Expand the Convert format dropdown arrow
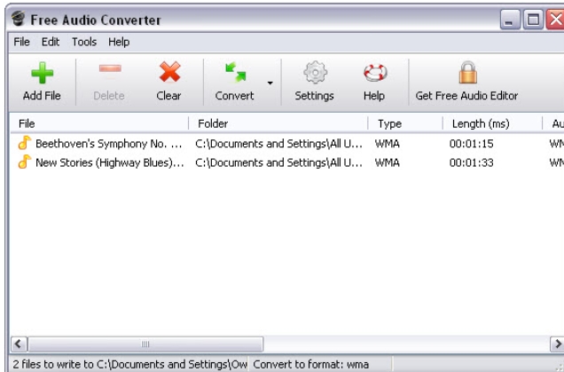564x372 pixels. pos(270,83)
